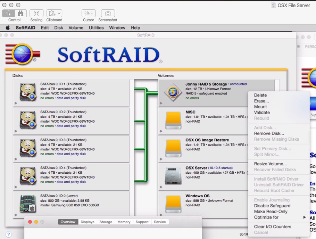Click the Windows OS volume name
This screenshot has height=239, width=316.
[198, 196]
